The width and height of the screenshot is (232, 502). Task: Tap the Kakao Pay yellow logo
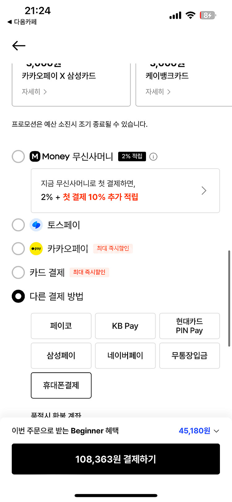click(x=36, y=249)
